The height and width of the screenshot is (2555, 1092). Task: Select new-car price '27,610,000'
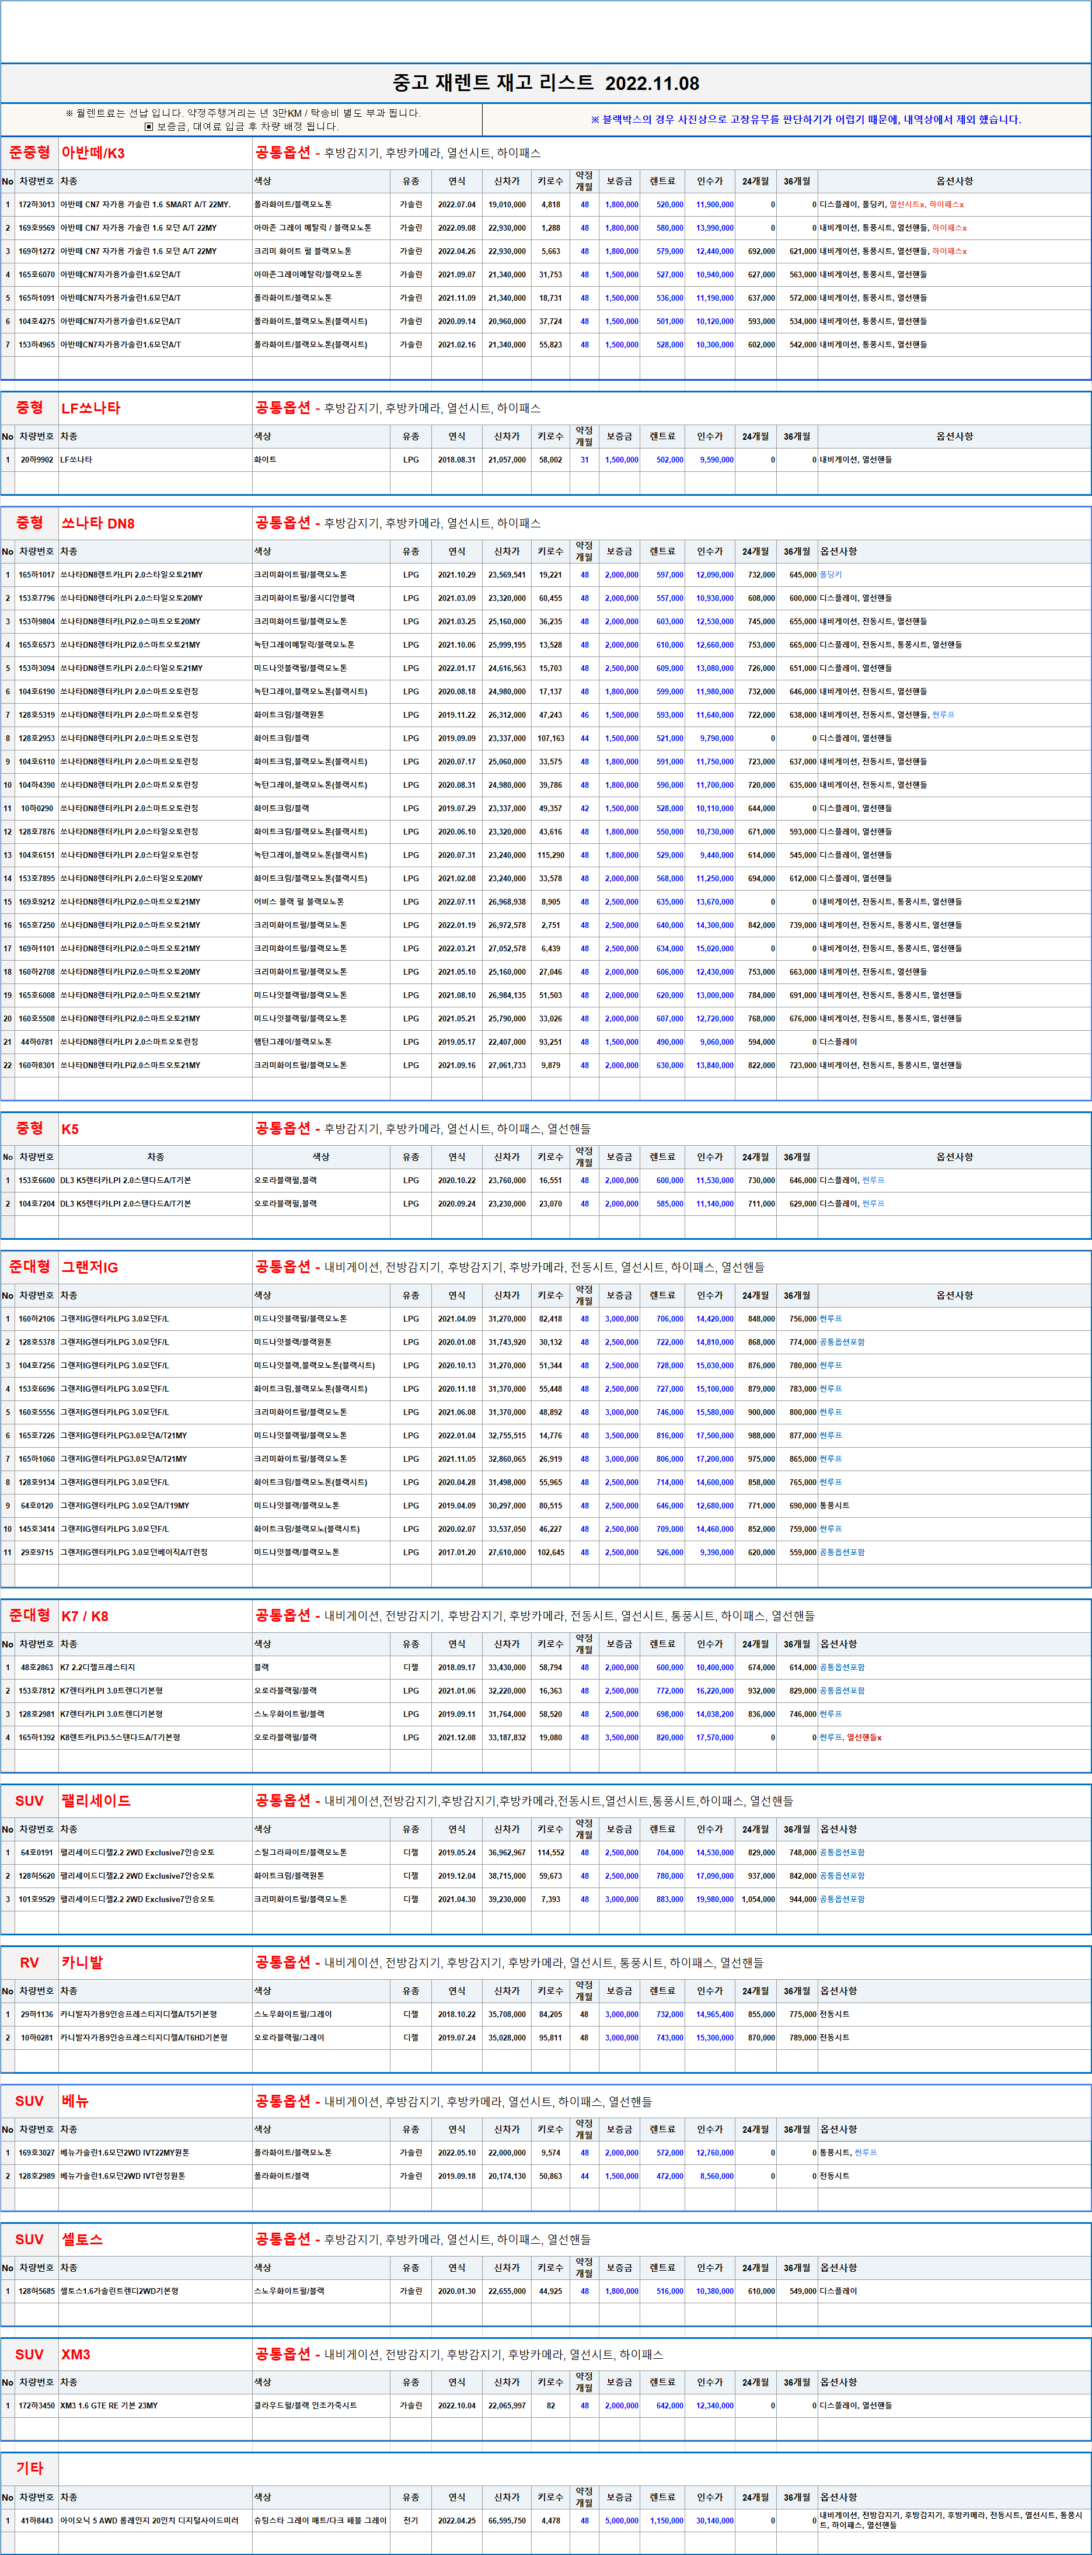coord(507,1552)
